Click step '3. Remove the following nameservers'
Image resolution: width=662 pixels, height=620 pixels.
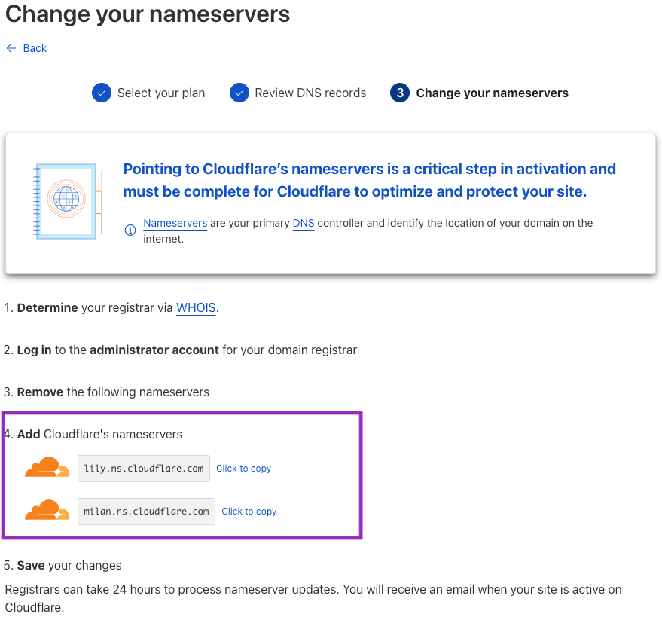click(106, 392)
